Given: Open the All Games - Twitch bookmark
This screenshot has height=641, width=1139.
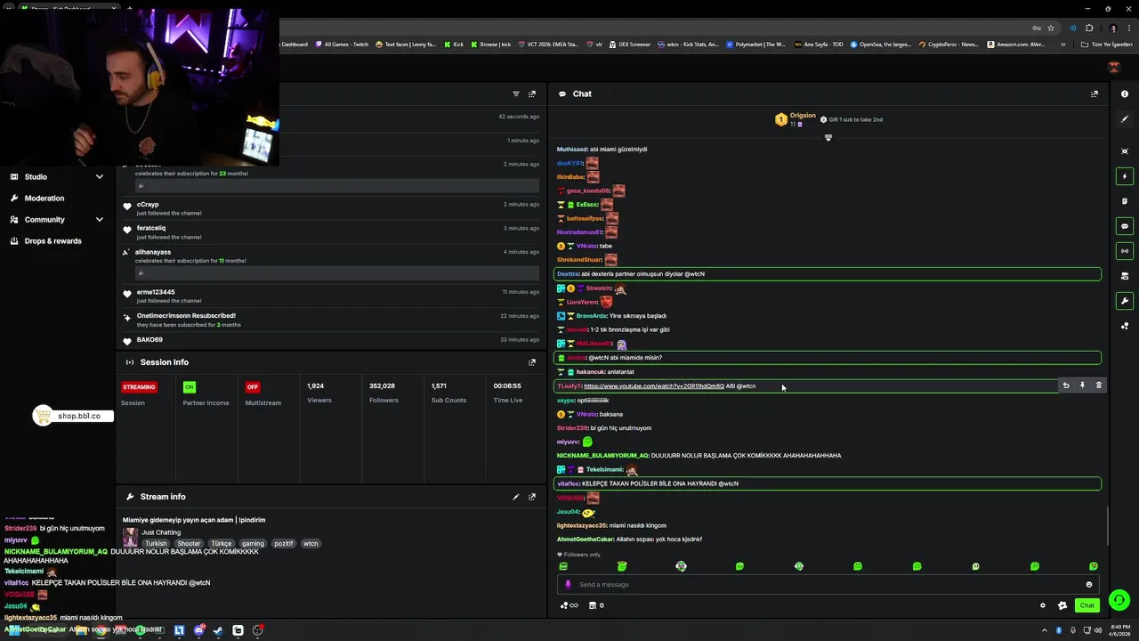Looking at the screenshot, I should tap(341, 45).
